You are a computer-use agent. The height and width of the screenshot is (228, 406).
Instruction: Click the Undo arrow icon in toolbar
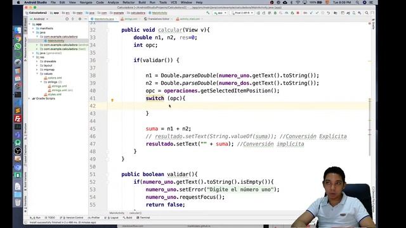pos(329,13)
